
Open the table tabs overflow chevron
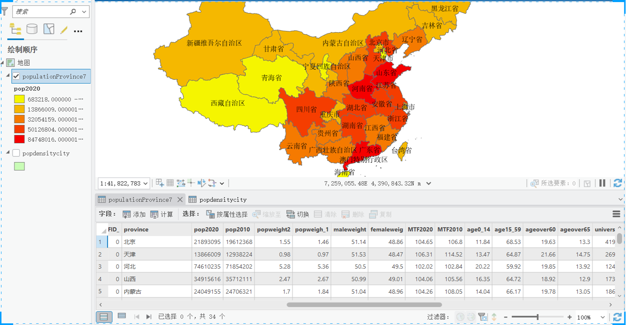click(620, 200)
